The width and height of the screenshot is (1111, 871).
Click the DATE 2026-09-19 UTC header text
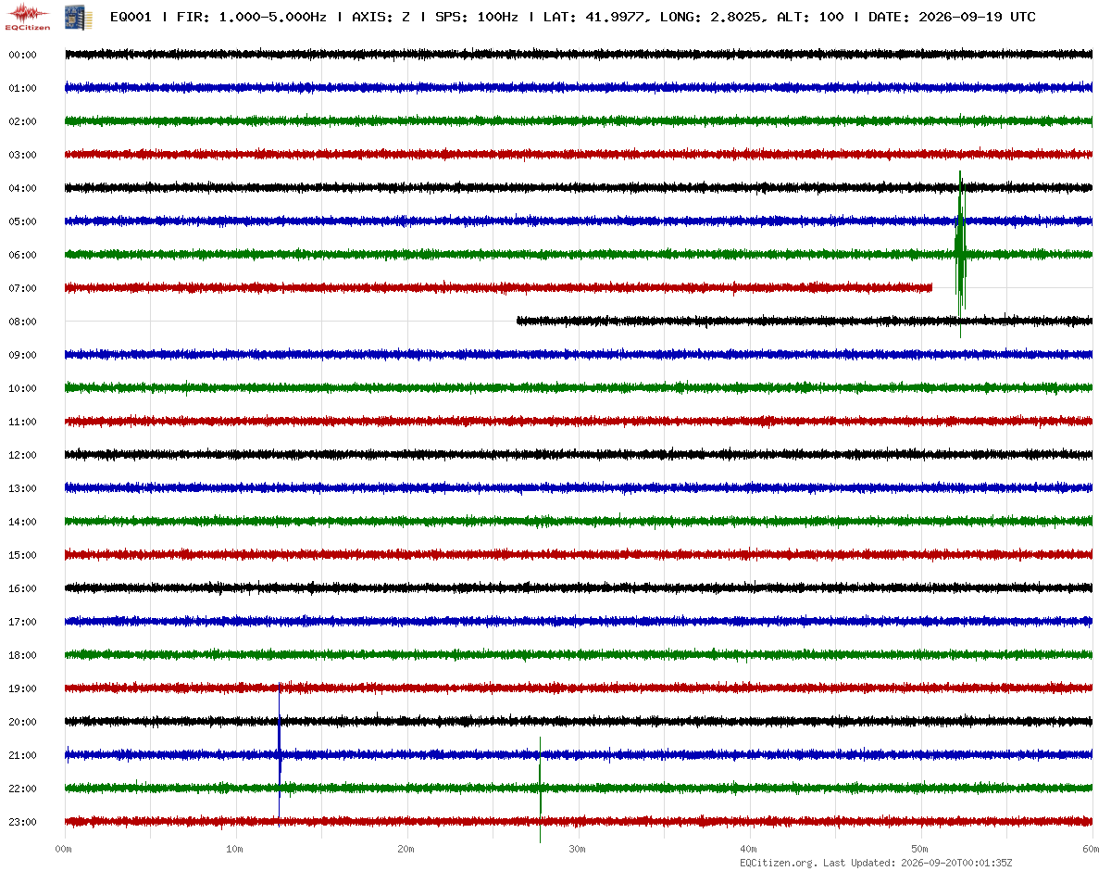click(x=952, y=17)
